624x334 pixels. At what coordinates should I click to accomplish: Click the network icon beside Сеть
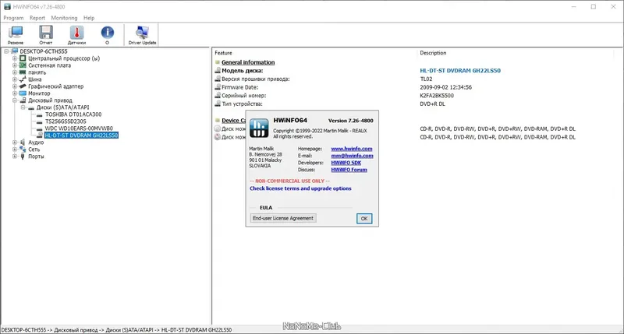[23, 149]
